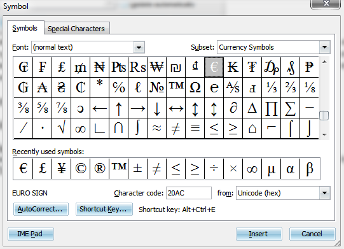The width and height of the screenshot is (344, 249).
Task: Click the symbol grid scrollbar thumb
Action: (x=324, y=116)
